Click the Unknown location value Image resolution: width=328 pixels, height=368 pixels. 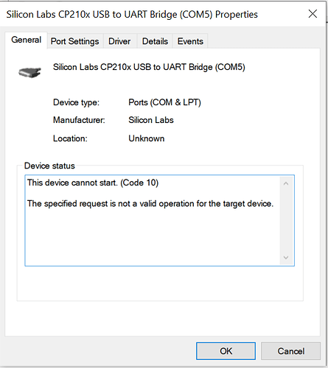(x=147, y=138)
